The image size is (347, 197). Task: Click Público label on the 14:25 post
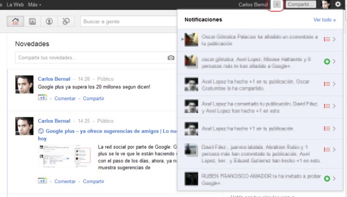tap(105, 121)
